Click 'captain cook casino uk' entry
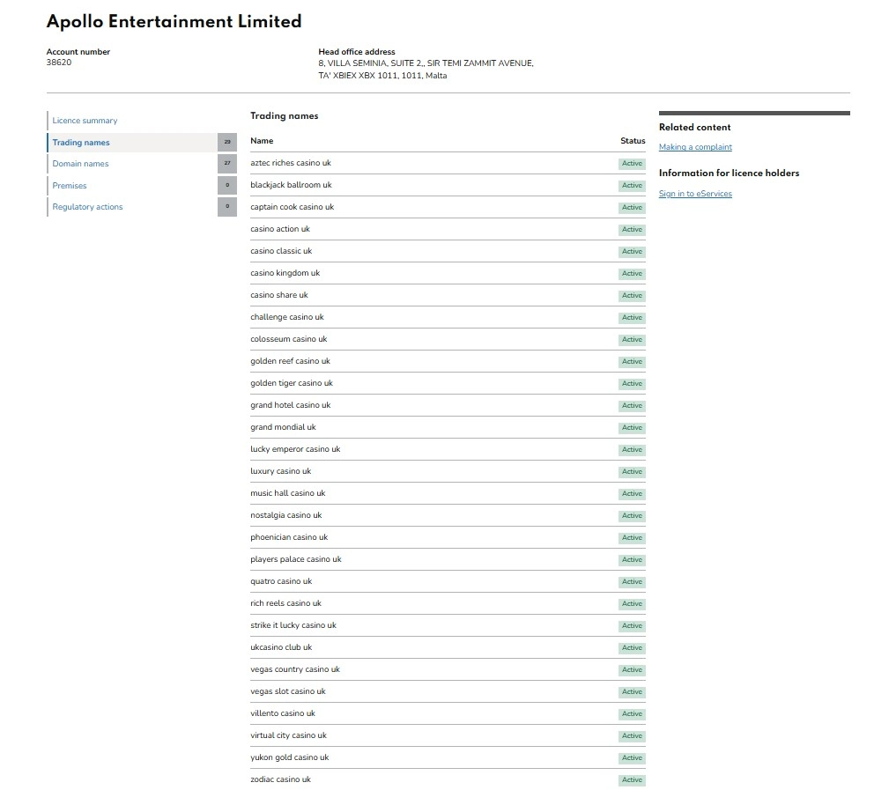Image resolution: width=889 pixels, height=790 pixels. point(292,207)
